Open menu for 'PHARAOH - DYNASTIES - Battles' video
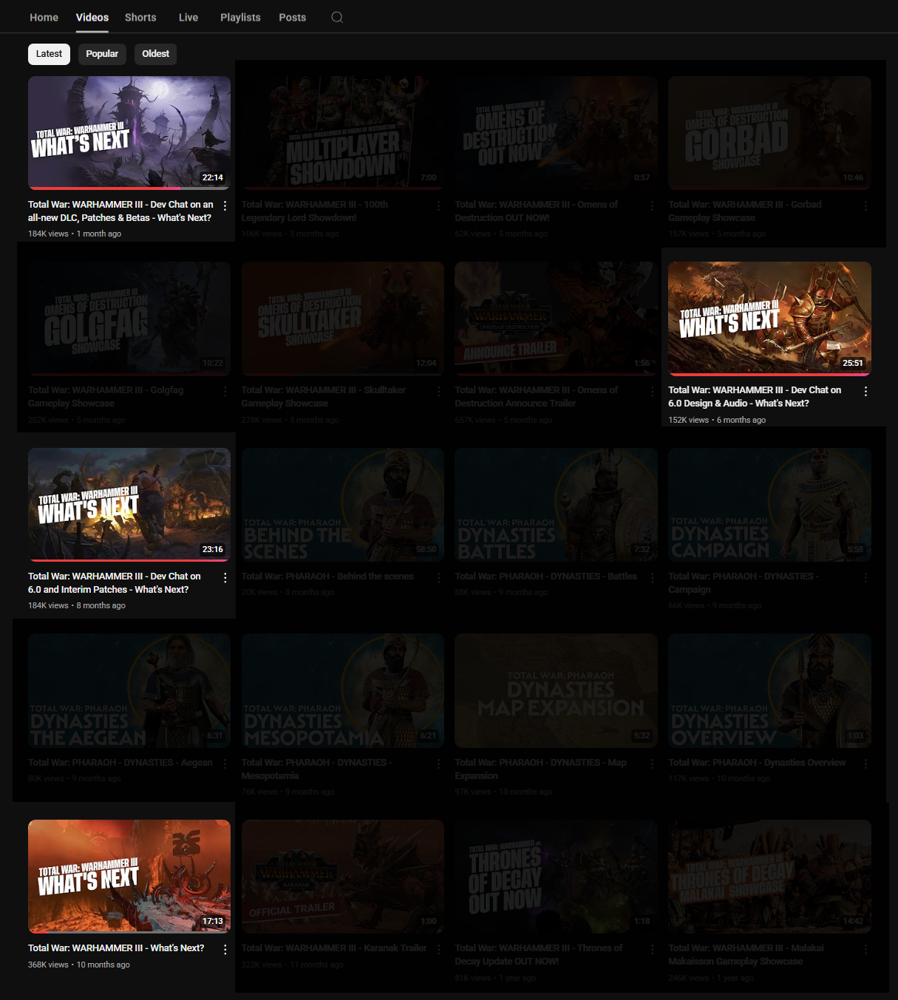Image resolution: width=898 pixels, height=1000 pixels. point(652,577)
